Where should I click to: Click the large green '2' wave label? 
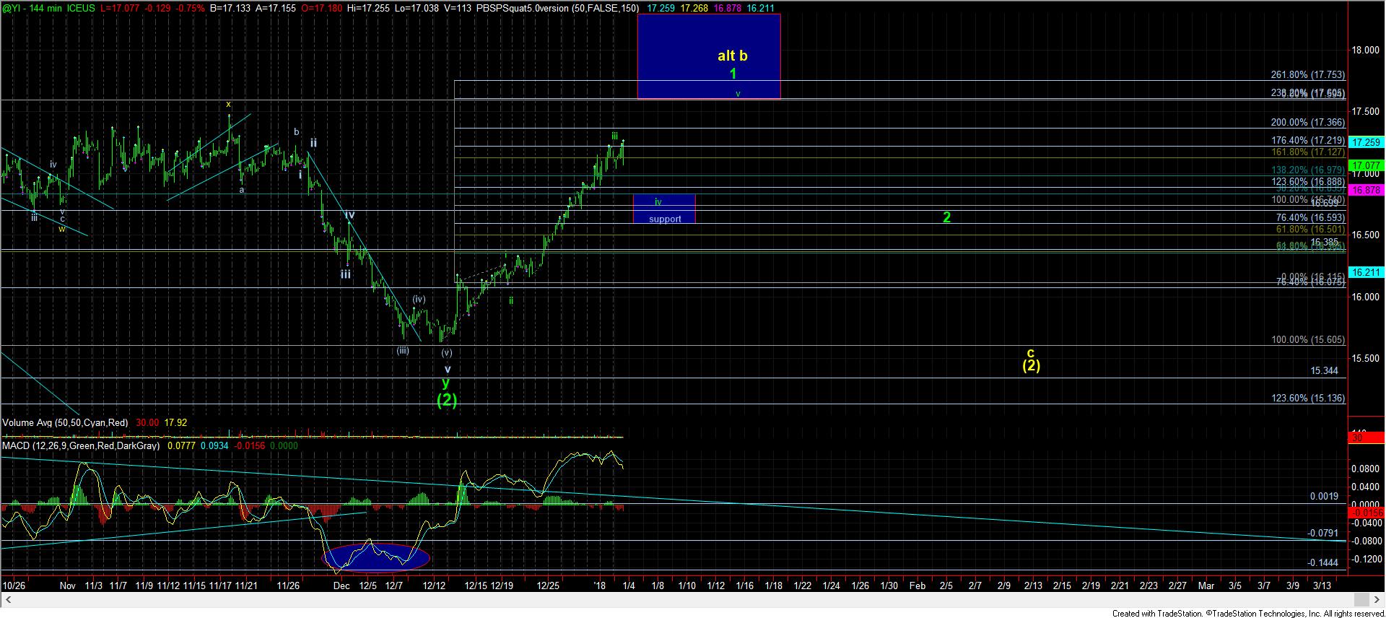946,217
